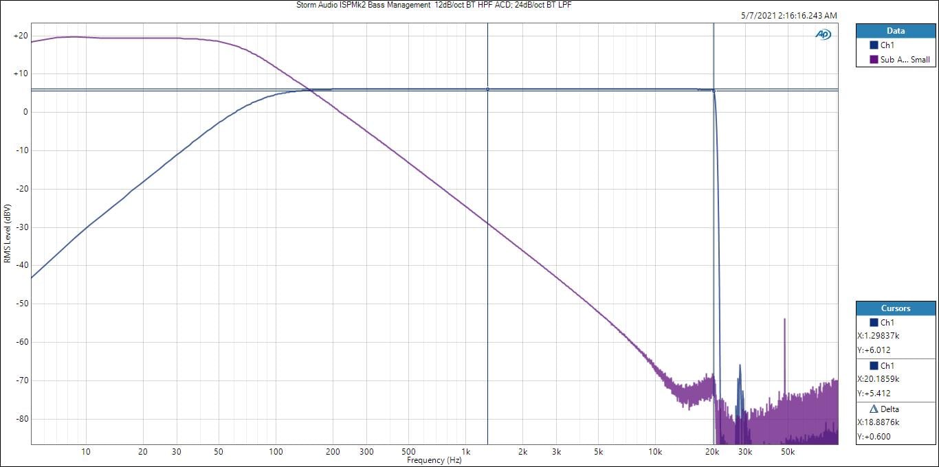Click the Frequency (Hz) axis label

pos(434,460)
